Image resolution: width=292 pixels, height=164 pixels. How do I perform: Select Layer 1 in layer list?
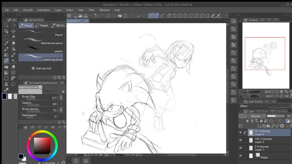(269, 148)
